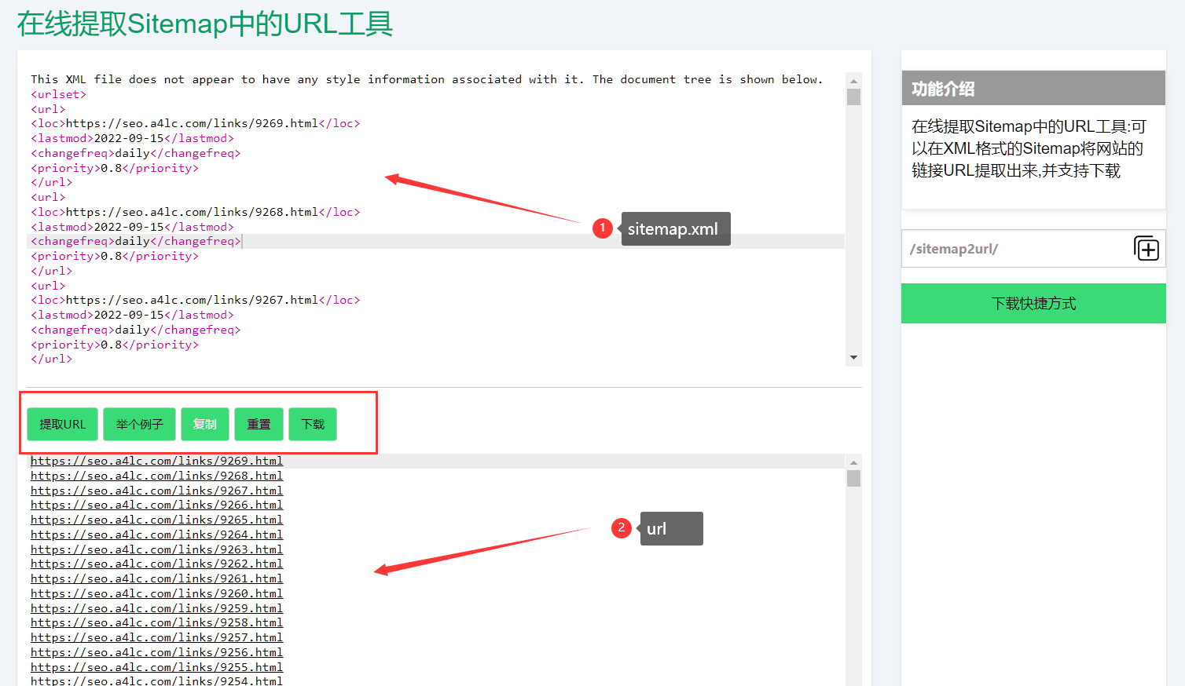
Task: Click the numbered marker 2 badge
Action: 621,528
